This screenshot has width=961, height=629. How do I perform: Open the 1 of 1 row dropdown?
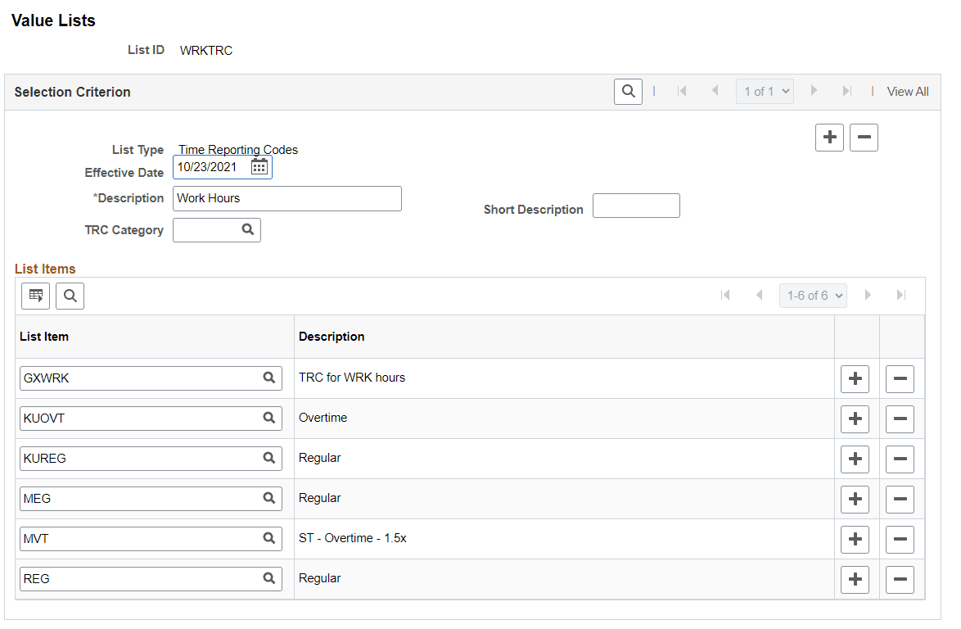tap(765, 92)
